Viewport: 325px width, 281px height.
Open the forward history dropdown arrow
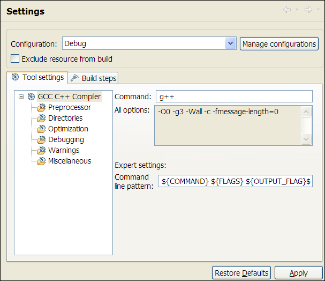coord(318,9)
